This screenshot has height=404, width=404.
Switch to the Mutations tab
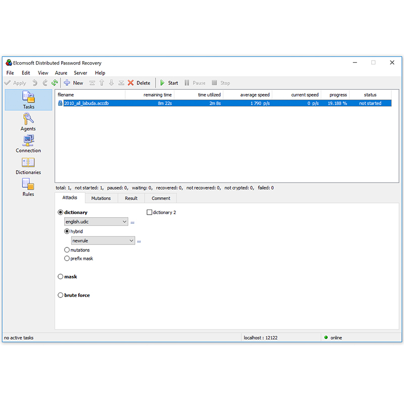point(101,198)
